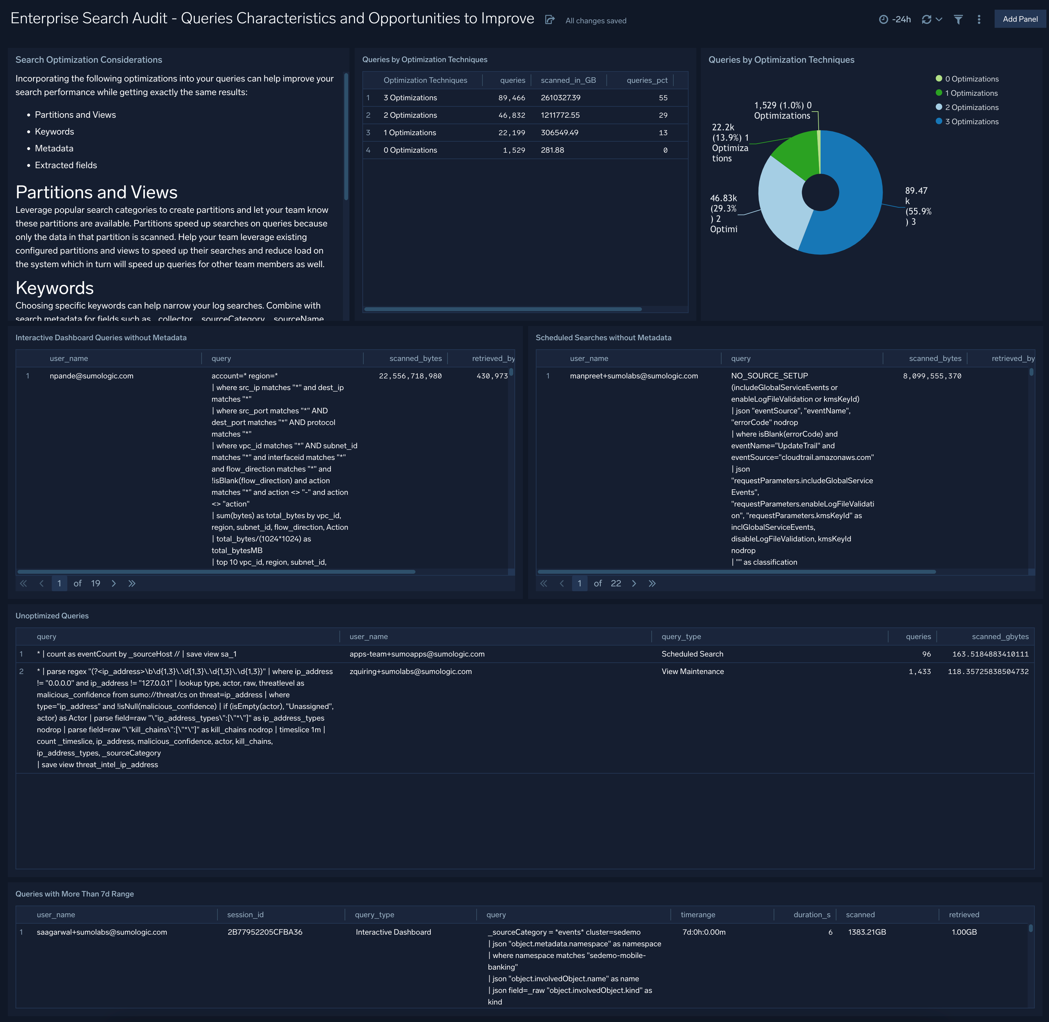The width and height of the screenshot is (1049, 1022).
Task: Select the 2 Optimizations table row
Action: [525, 115]
